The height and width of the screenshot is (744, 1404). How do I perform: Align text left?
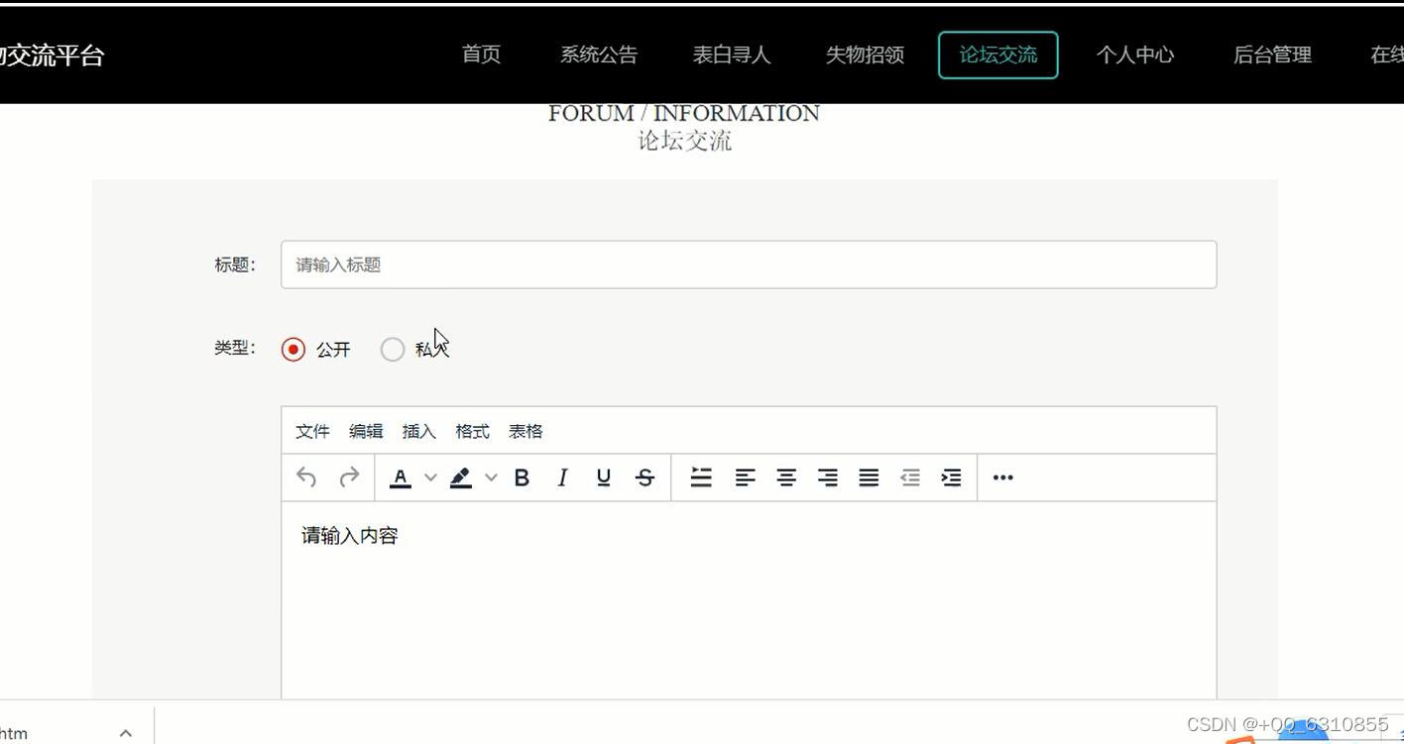pyautogui.click(x=745, y=478)
